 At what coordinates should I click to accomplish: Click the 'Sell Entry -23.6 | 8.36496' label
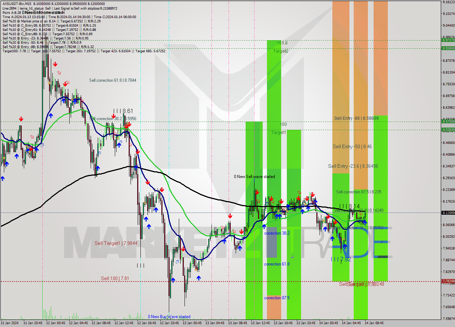click(353, 166)
